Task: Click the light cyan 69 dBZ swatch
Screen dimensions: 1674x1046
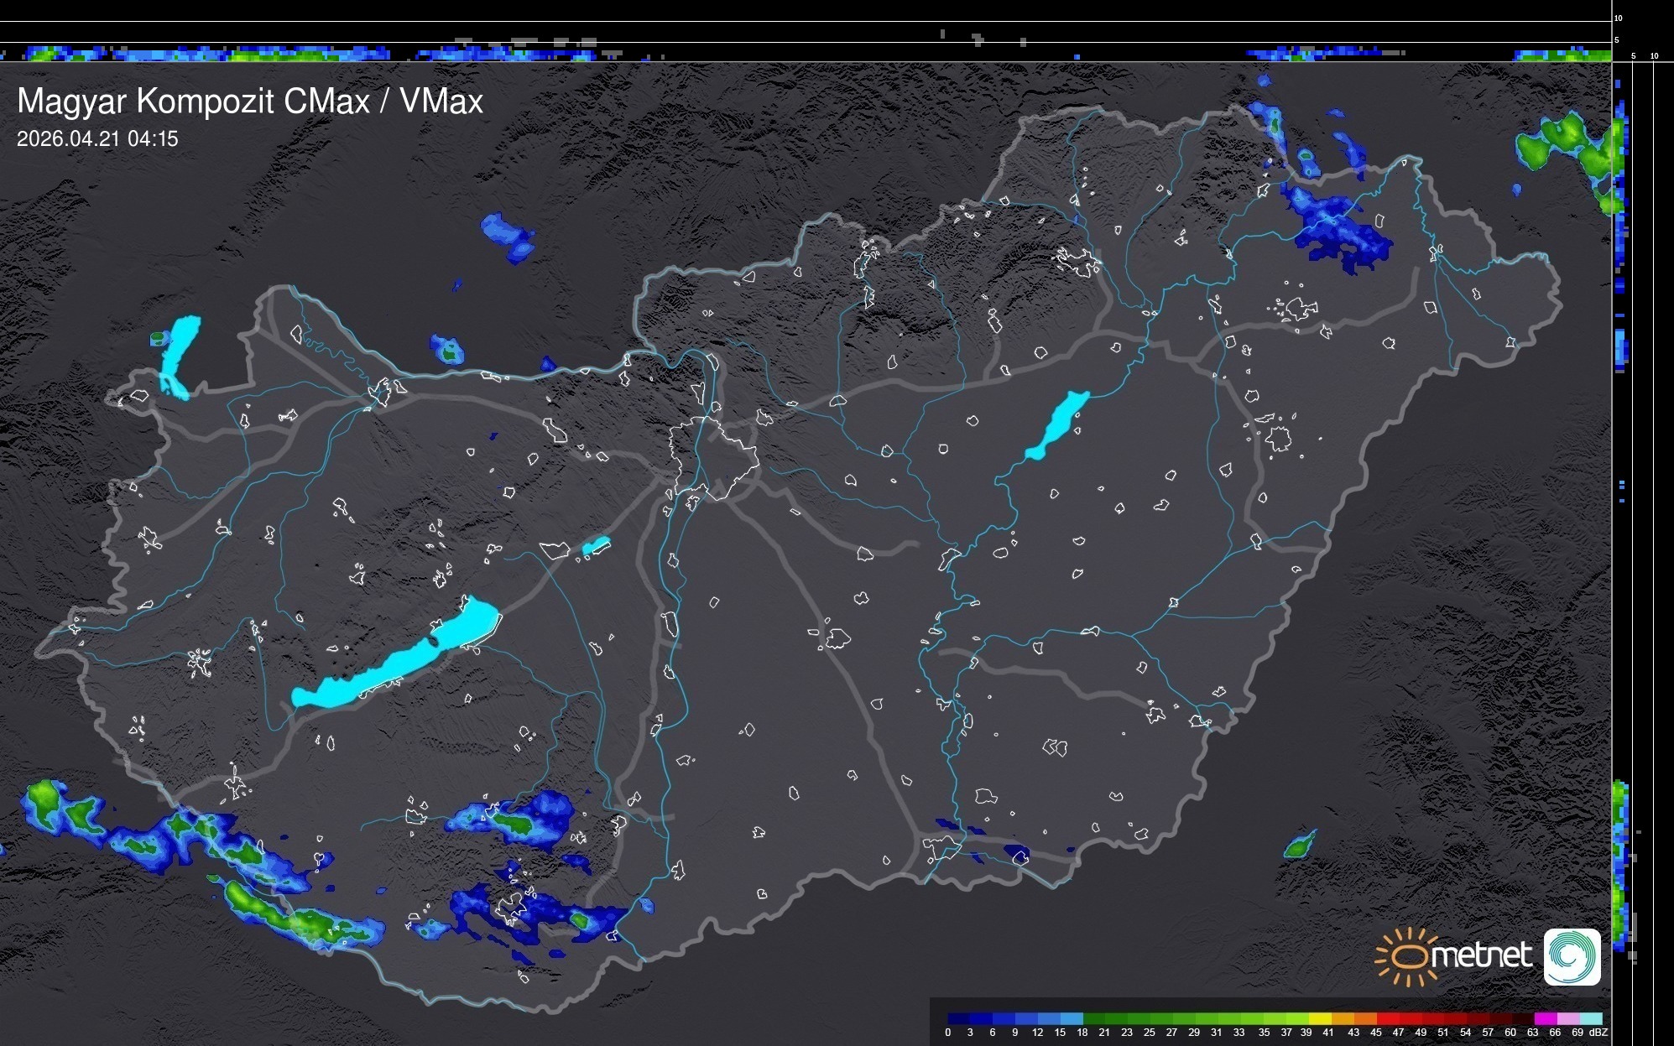Action: tap(1591, 1018)
